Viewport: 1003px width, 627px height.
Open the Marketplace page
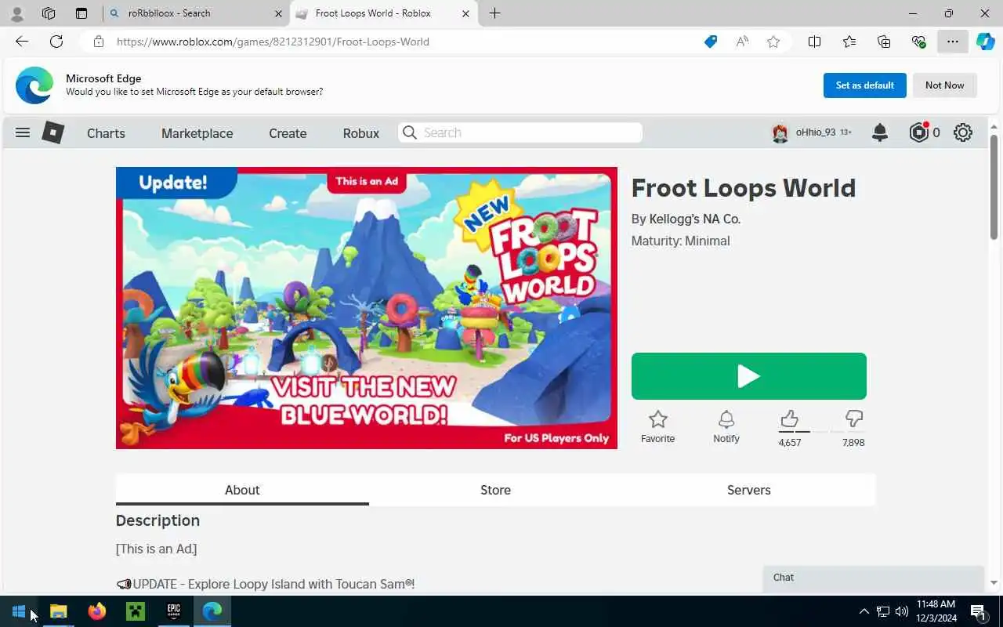tap(197, 133)
